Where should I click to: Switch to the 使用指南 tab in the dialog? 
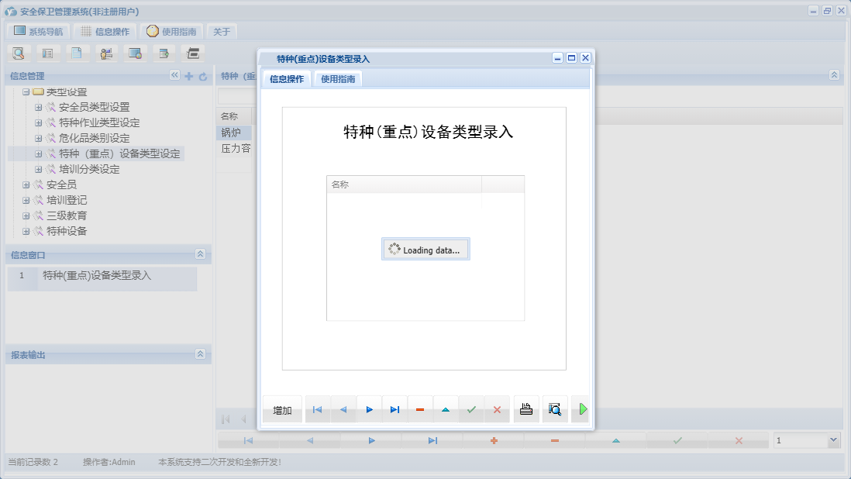tap(339, 78)
